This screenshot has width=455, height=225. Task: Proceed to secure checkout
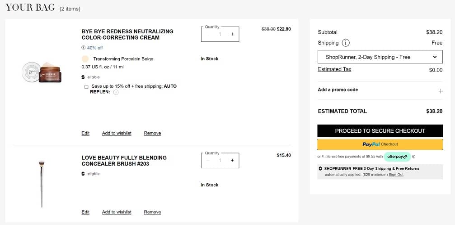click(x=380, y=130)
